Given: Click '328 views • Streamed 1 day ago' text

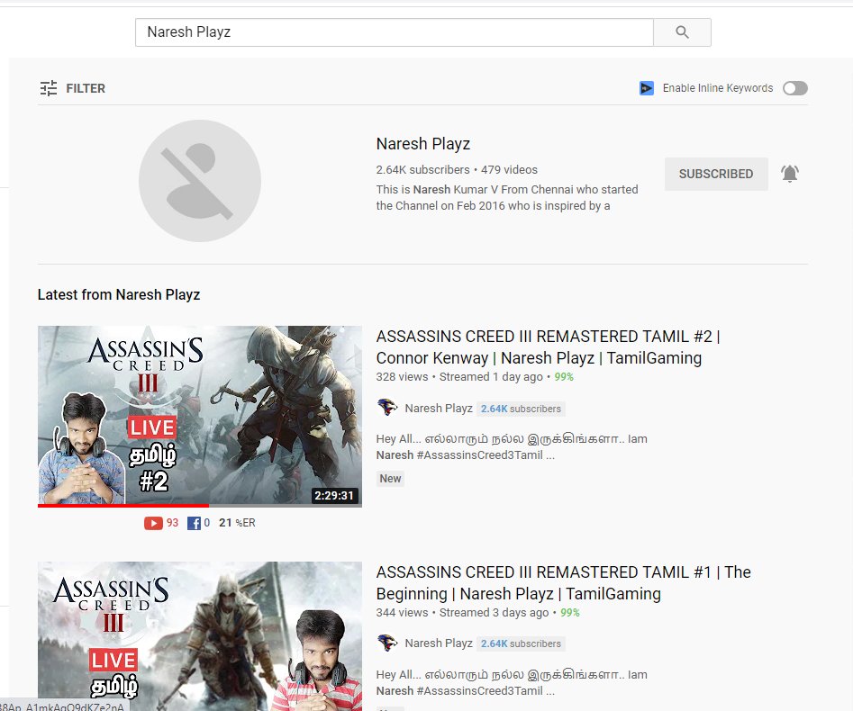Looking at the screenshot, I should pyautogui.click(x=459, y=377).
